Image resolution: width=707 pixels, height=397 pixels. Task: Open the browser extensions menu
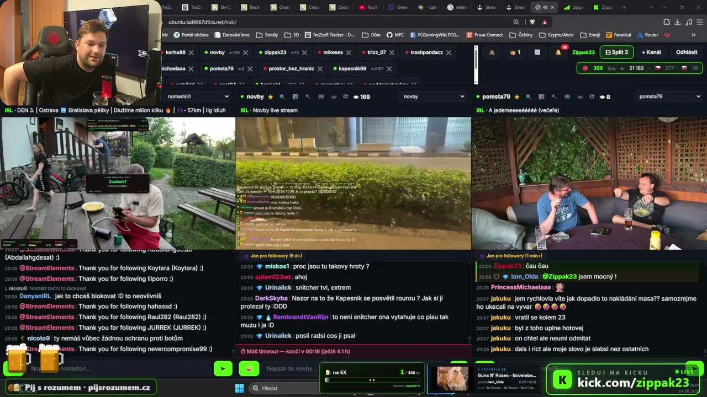[x=666, y=22]
